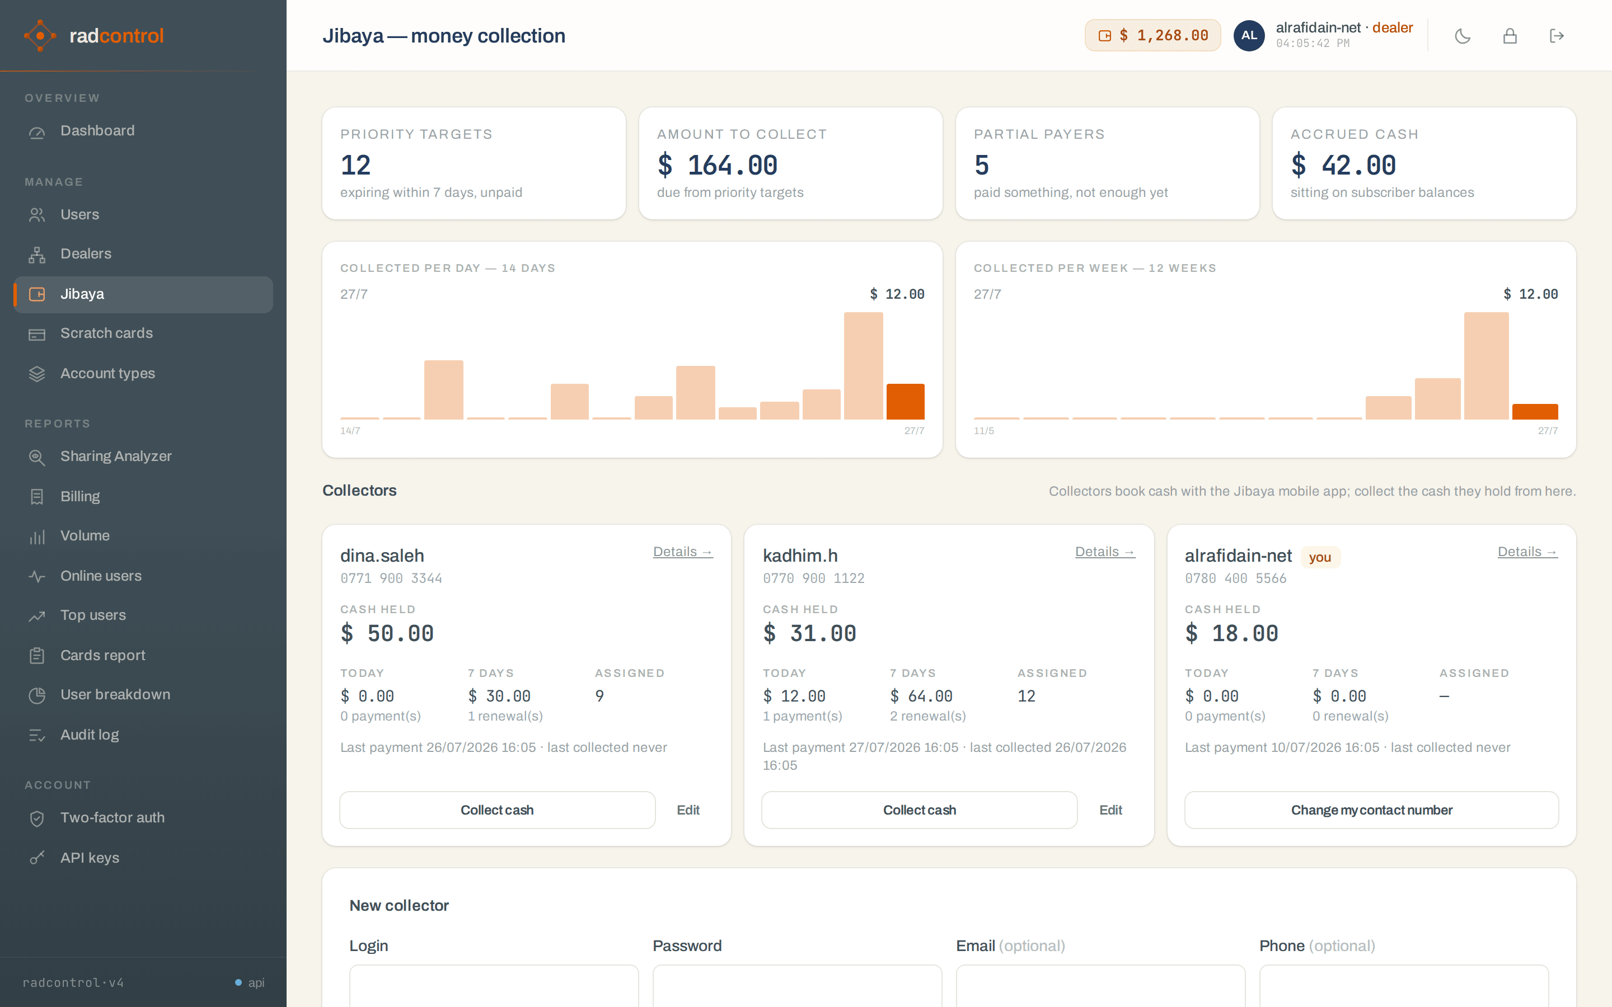Click the Billing receipt icon
The width and height of the screenshot is (1612, 1007).
pos(38,497)
